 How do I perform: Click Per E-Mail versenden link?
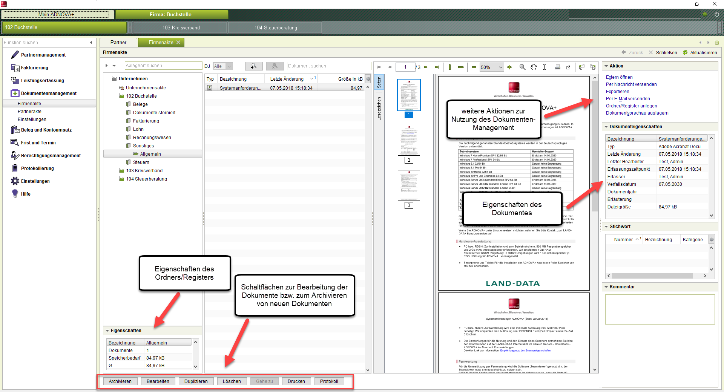628,99
